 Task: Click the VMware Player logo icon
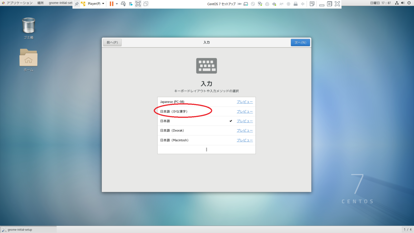[x=83, y=4]
